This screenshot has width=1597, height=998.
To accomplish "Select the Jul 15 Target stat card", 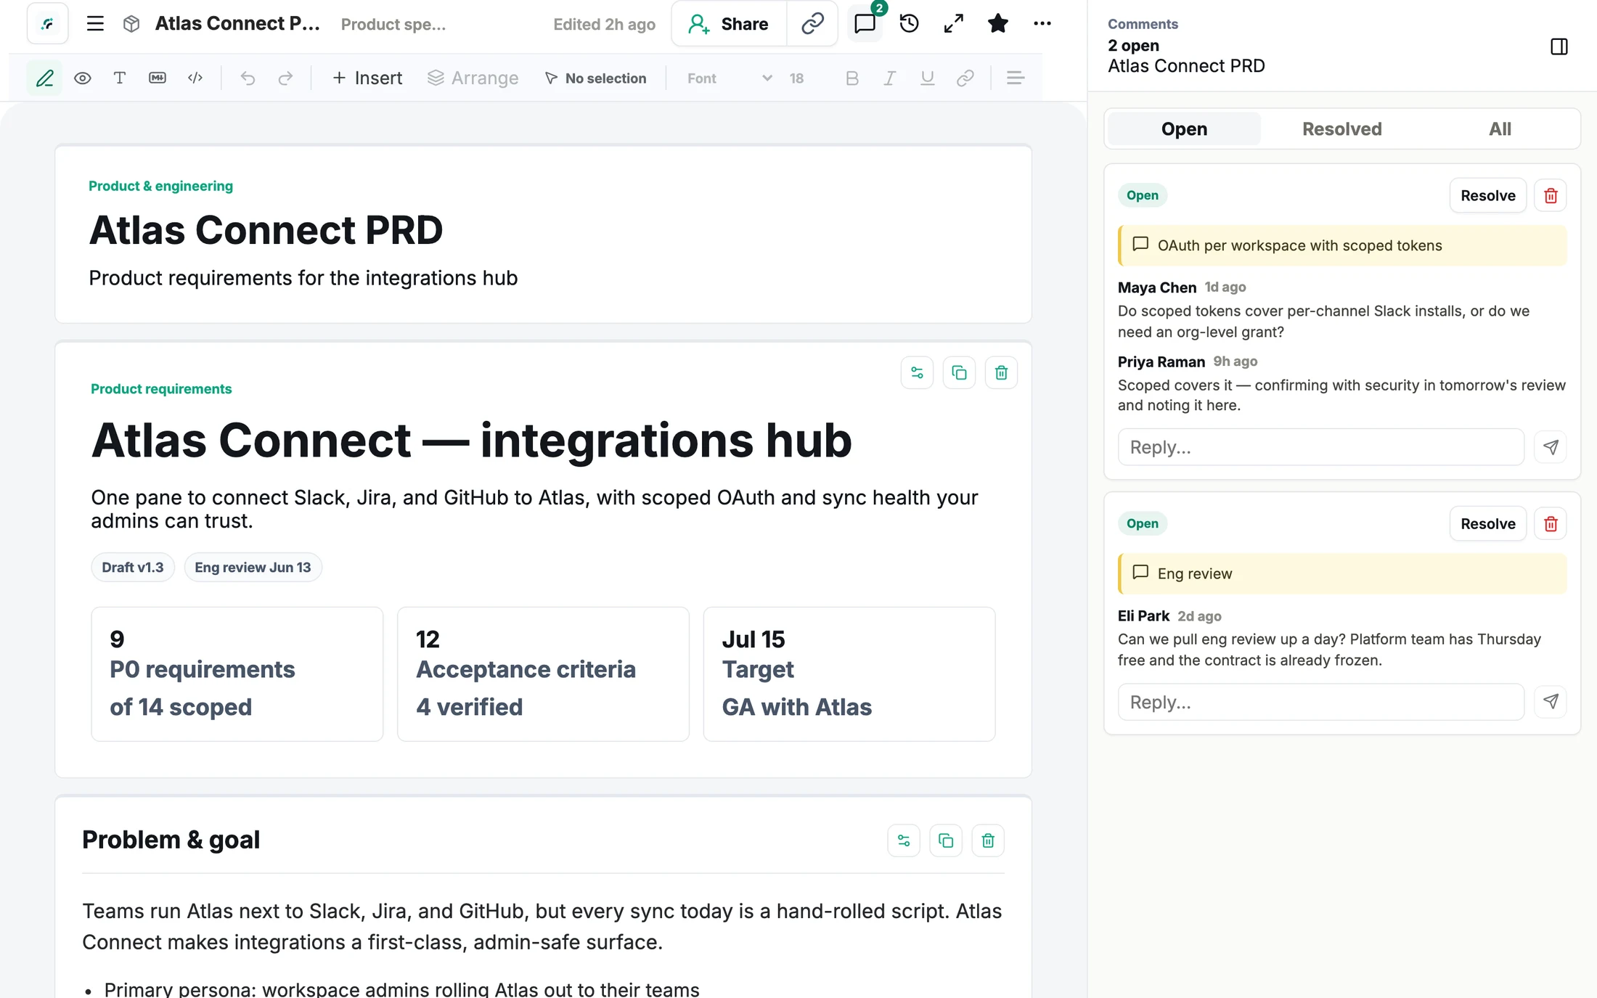I will pyautogui.click(x=849, y=674).
